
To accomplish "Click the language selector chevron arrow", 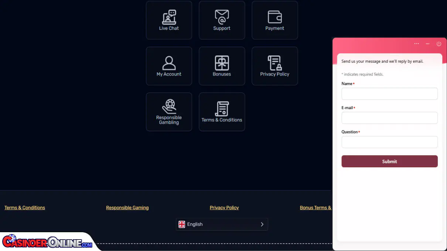I will (262, 224).
